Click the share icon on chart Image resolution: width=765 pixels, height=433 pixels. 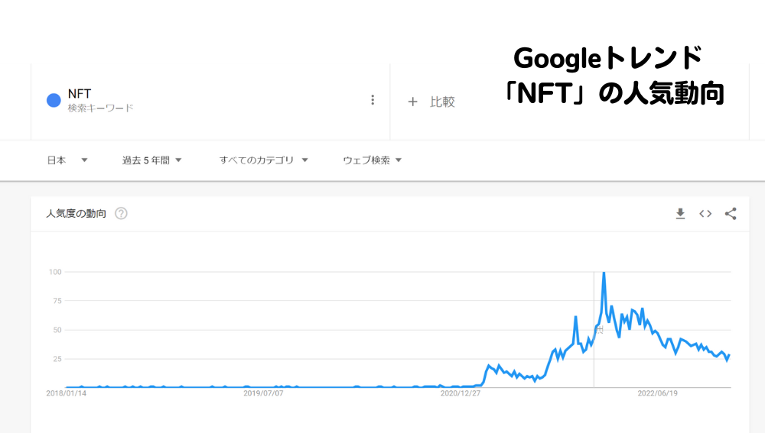pos(731,213)
